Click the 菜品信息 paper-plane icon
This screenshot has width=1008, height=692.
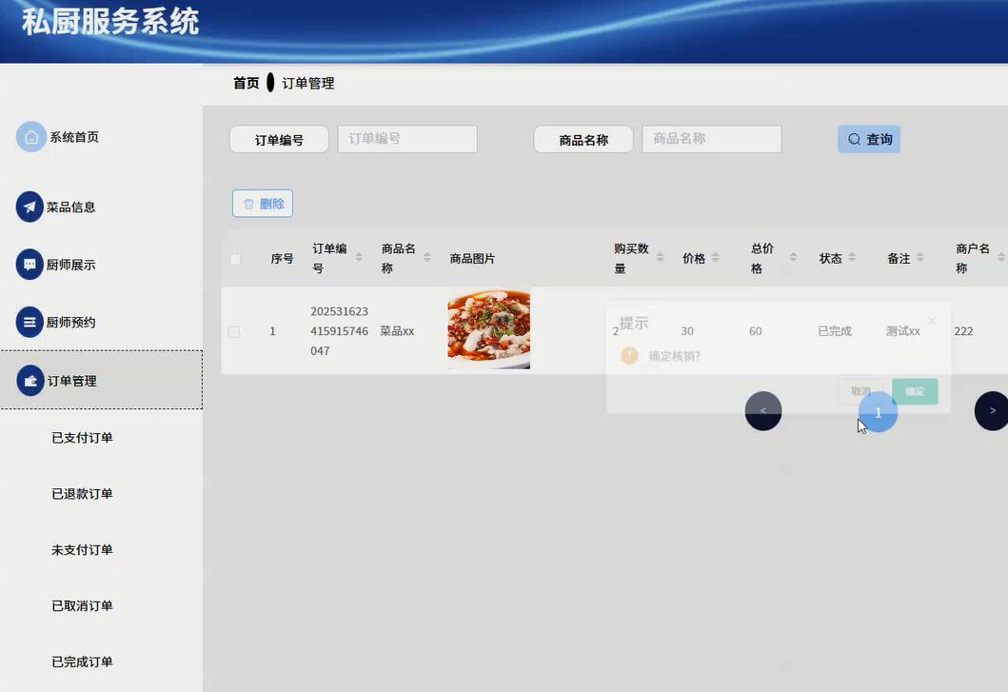(x=30, y=208)
